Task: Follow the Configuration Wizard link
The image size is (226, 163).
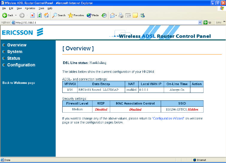Action: click(x=168, y=118)
